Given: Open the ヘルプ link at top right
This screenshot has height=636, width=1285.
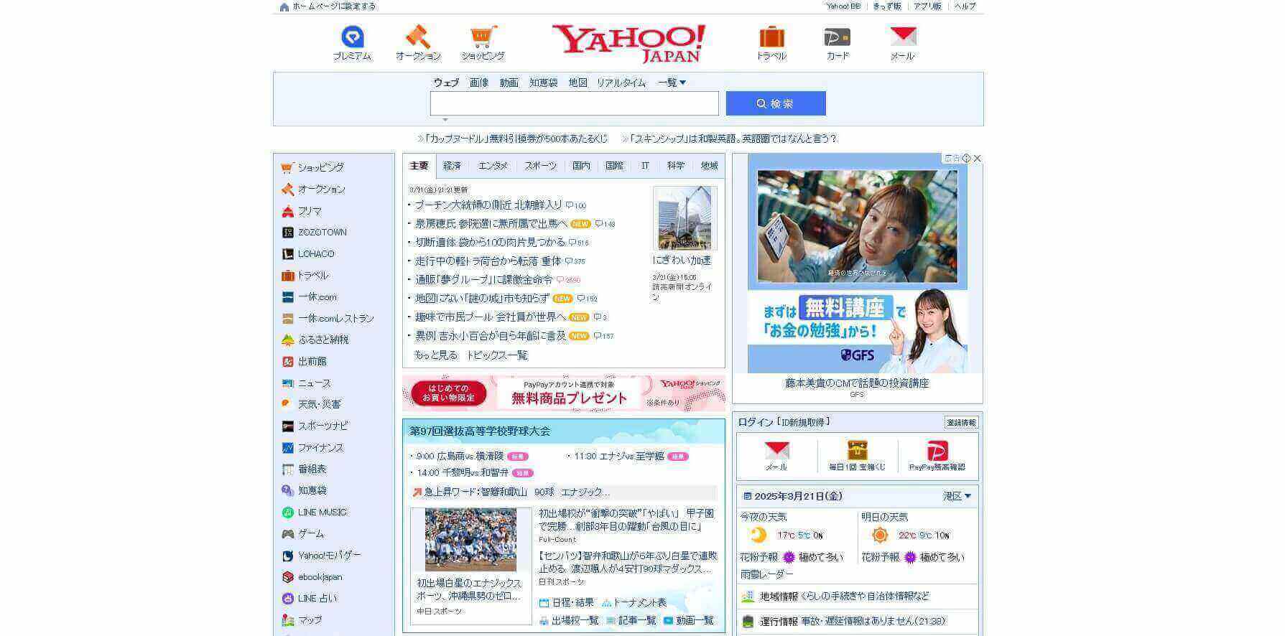Looking at the screenshot, I should click(x=965, y=6).
